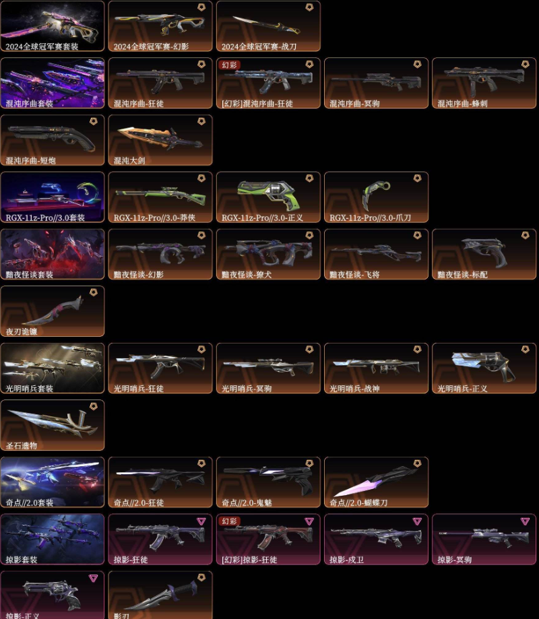Screen dimensions: 539x619
Task: Click the red 幻彩 tag on the 混沌序曲 Vandal card
Action: pos(229,65)
